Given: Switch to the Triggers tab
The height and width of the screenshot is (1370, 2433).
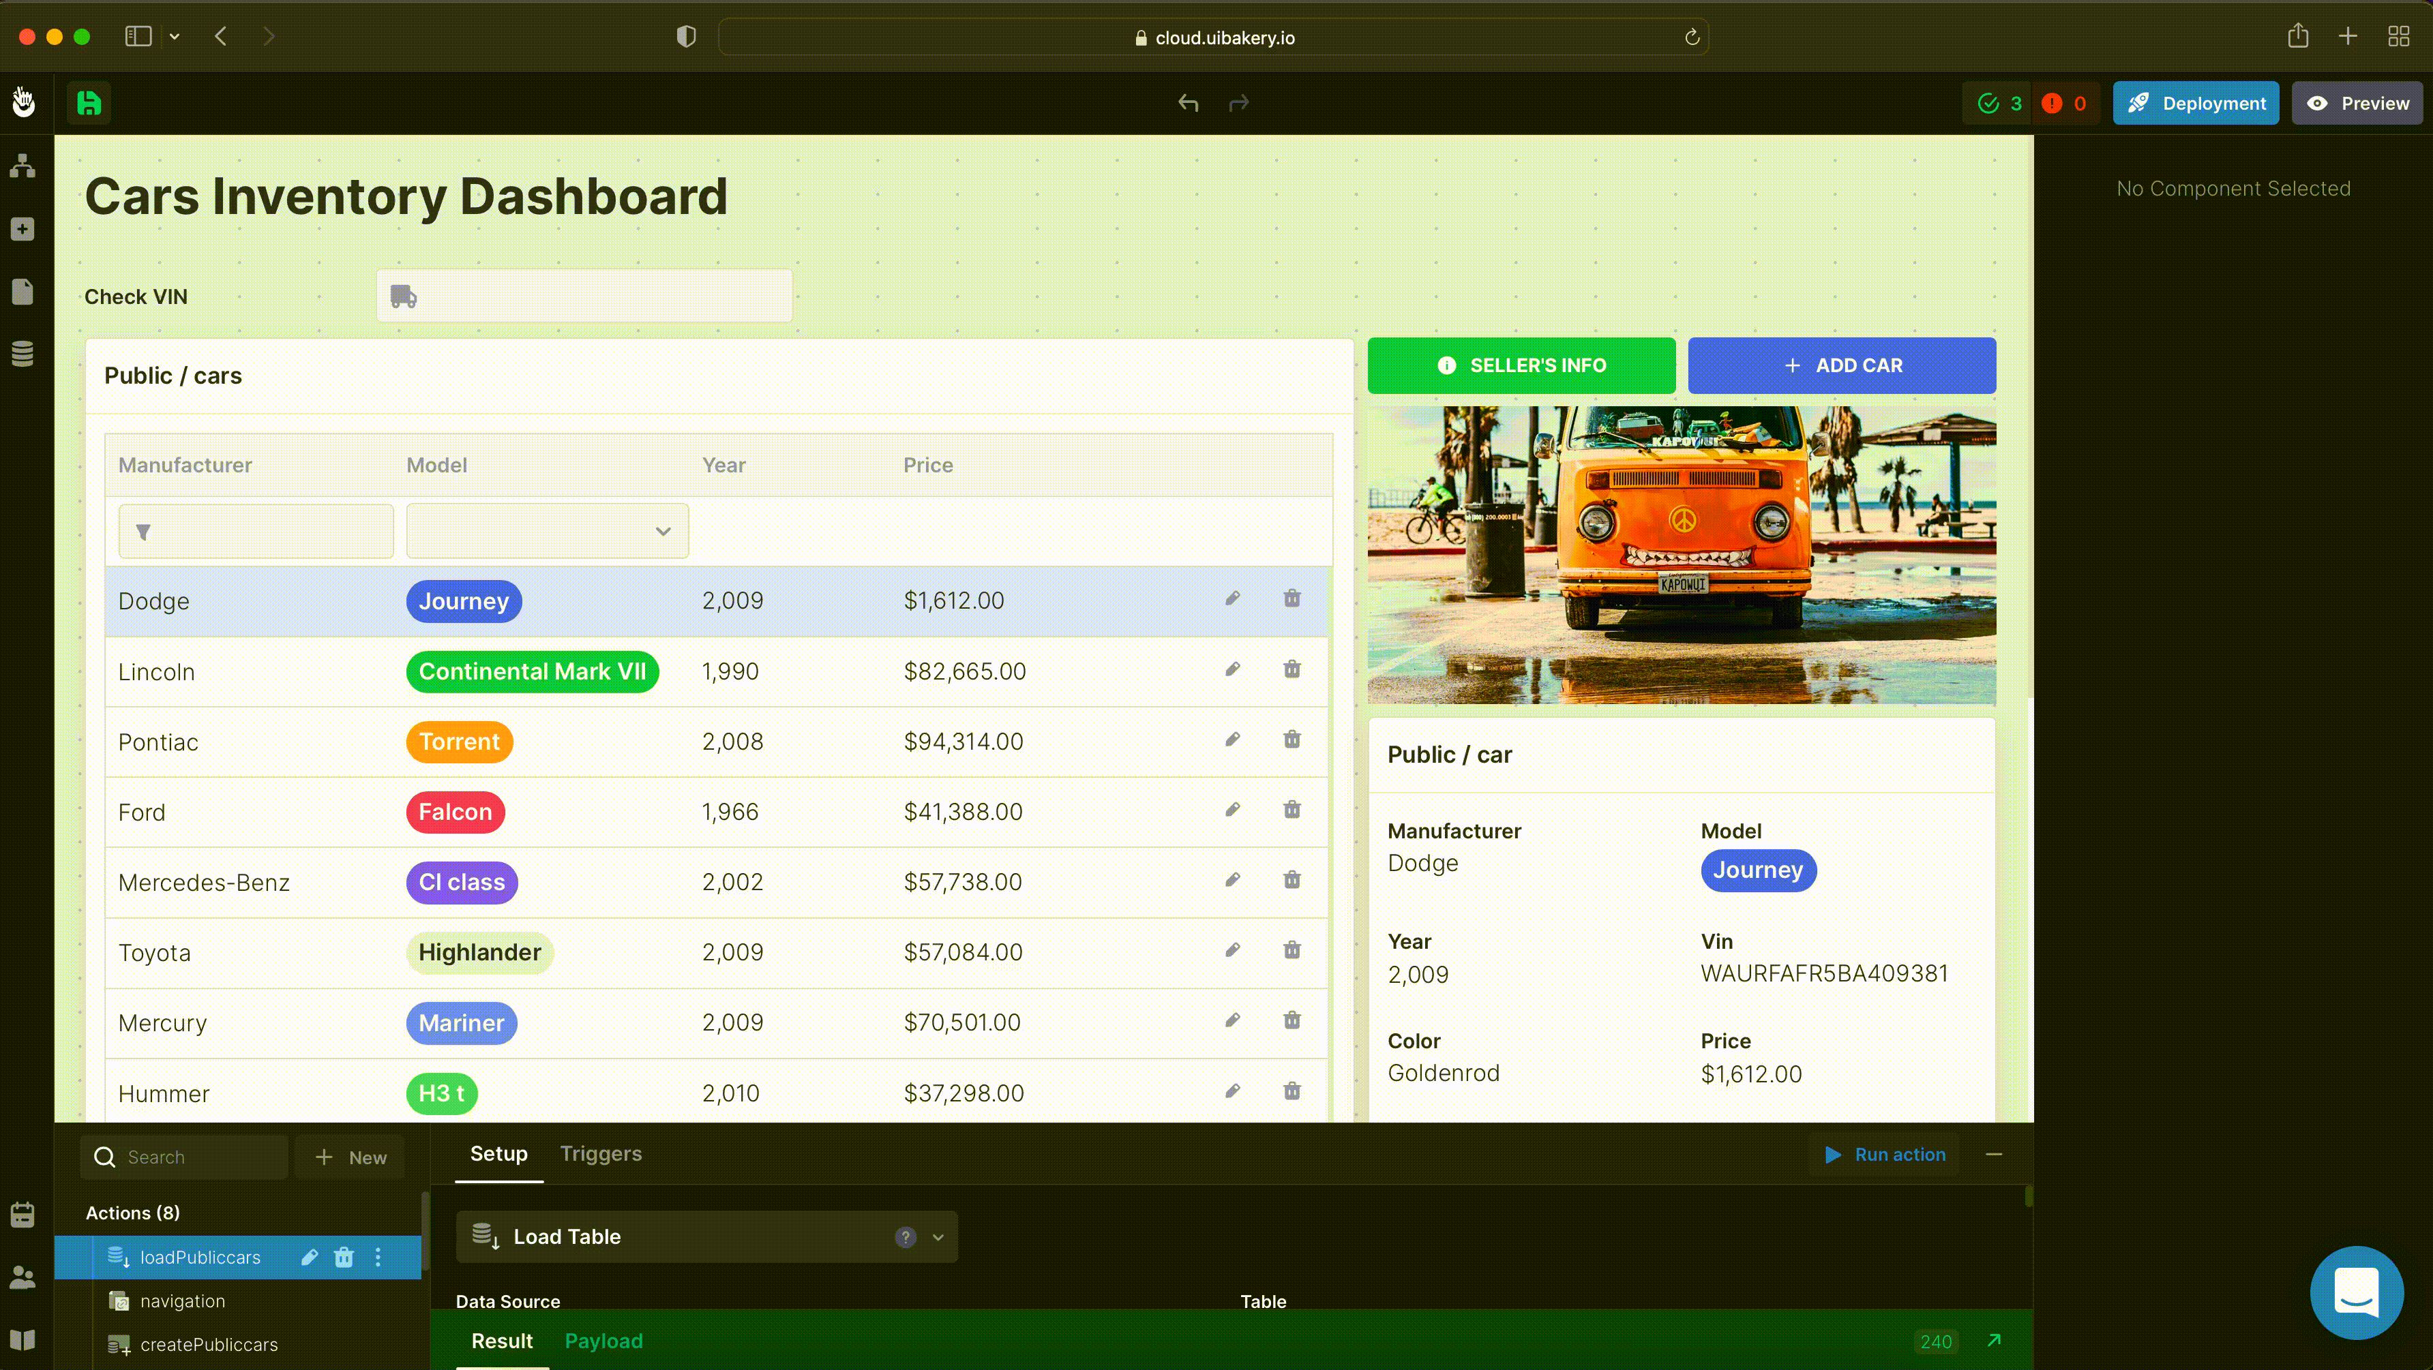Looking at the screenshot, I should [601, 1154].
